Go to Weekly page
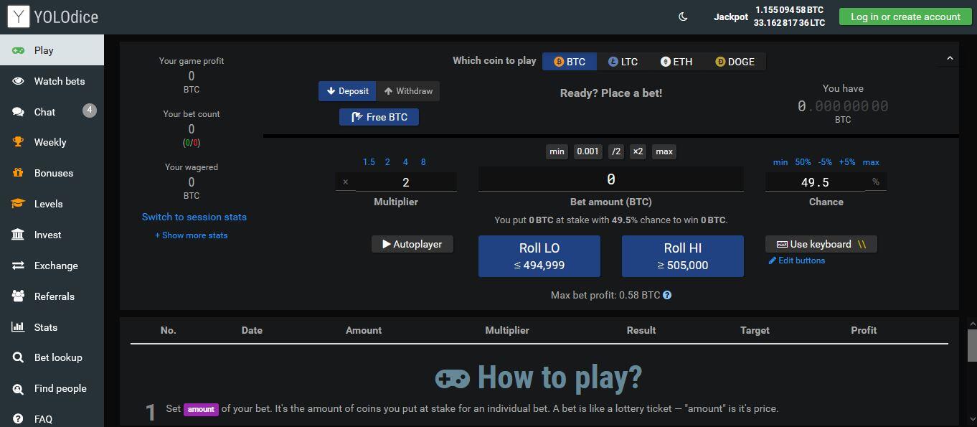 (x=52, y=142)
